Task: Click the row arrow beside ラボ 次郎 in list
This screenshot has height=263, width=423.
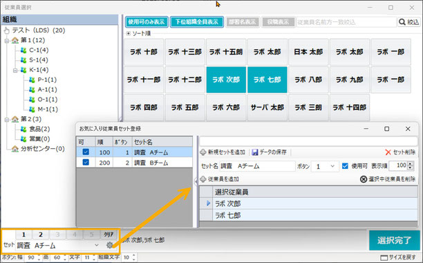Action: [208, 203]
